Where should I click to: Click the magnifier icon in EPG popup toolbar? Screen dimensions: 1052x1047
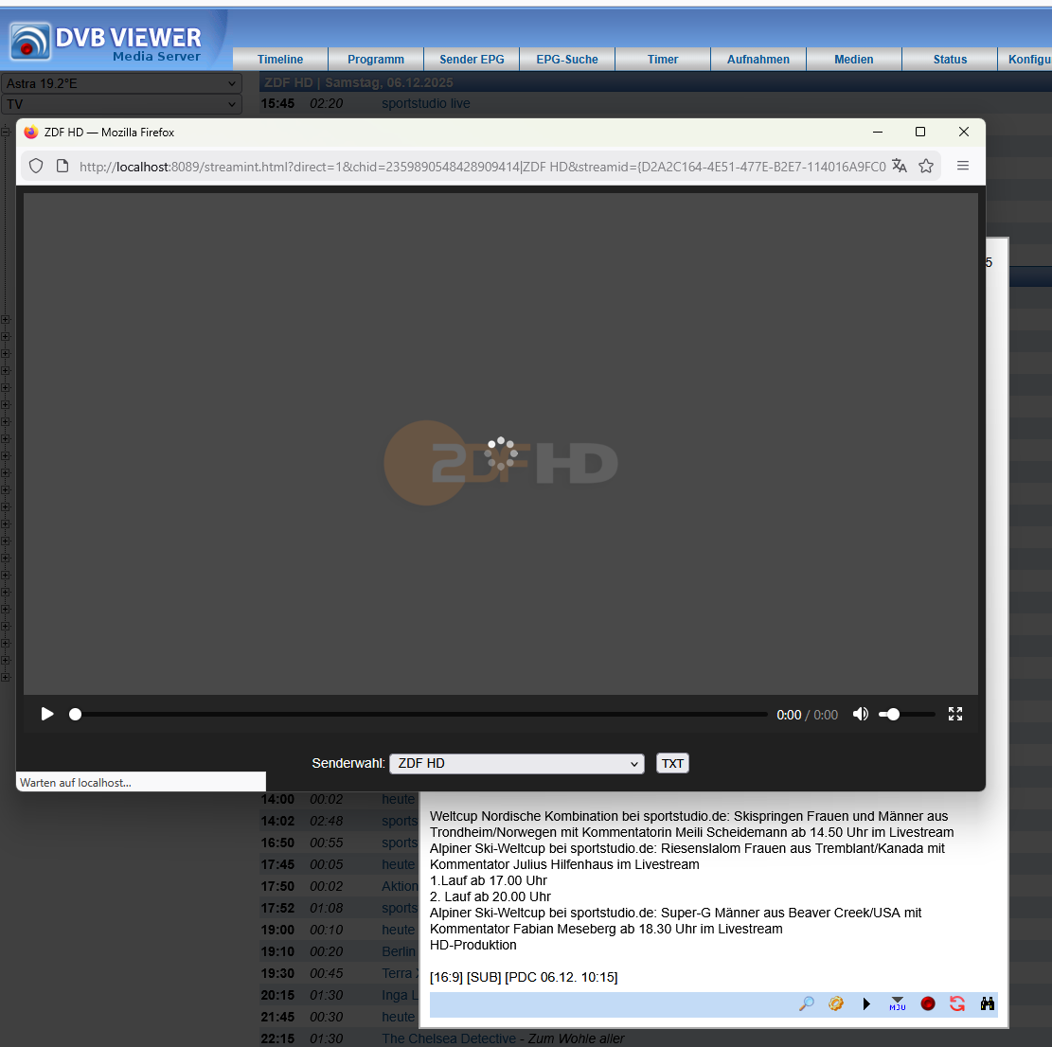tap(807, 1003)
